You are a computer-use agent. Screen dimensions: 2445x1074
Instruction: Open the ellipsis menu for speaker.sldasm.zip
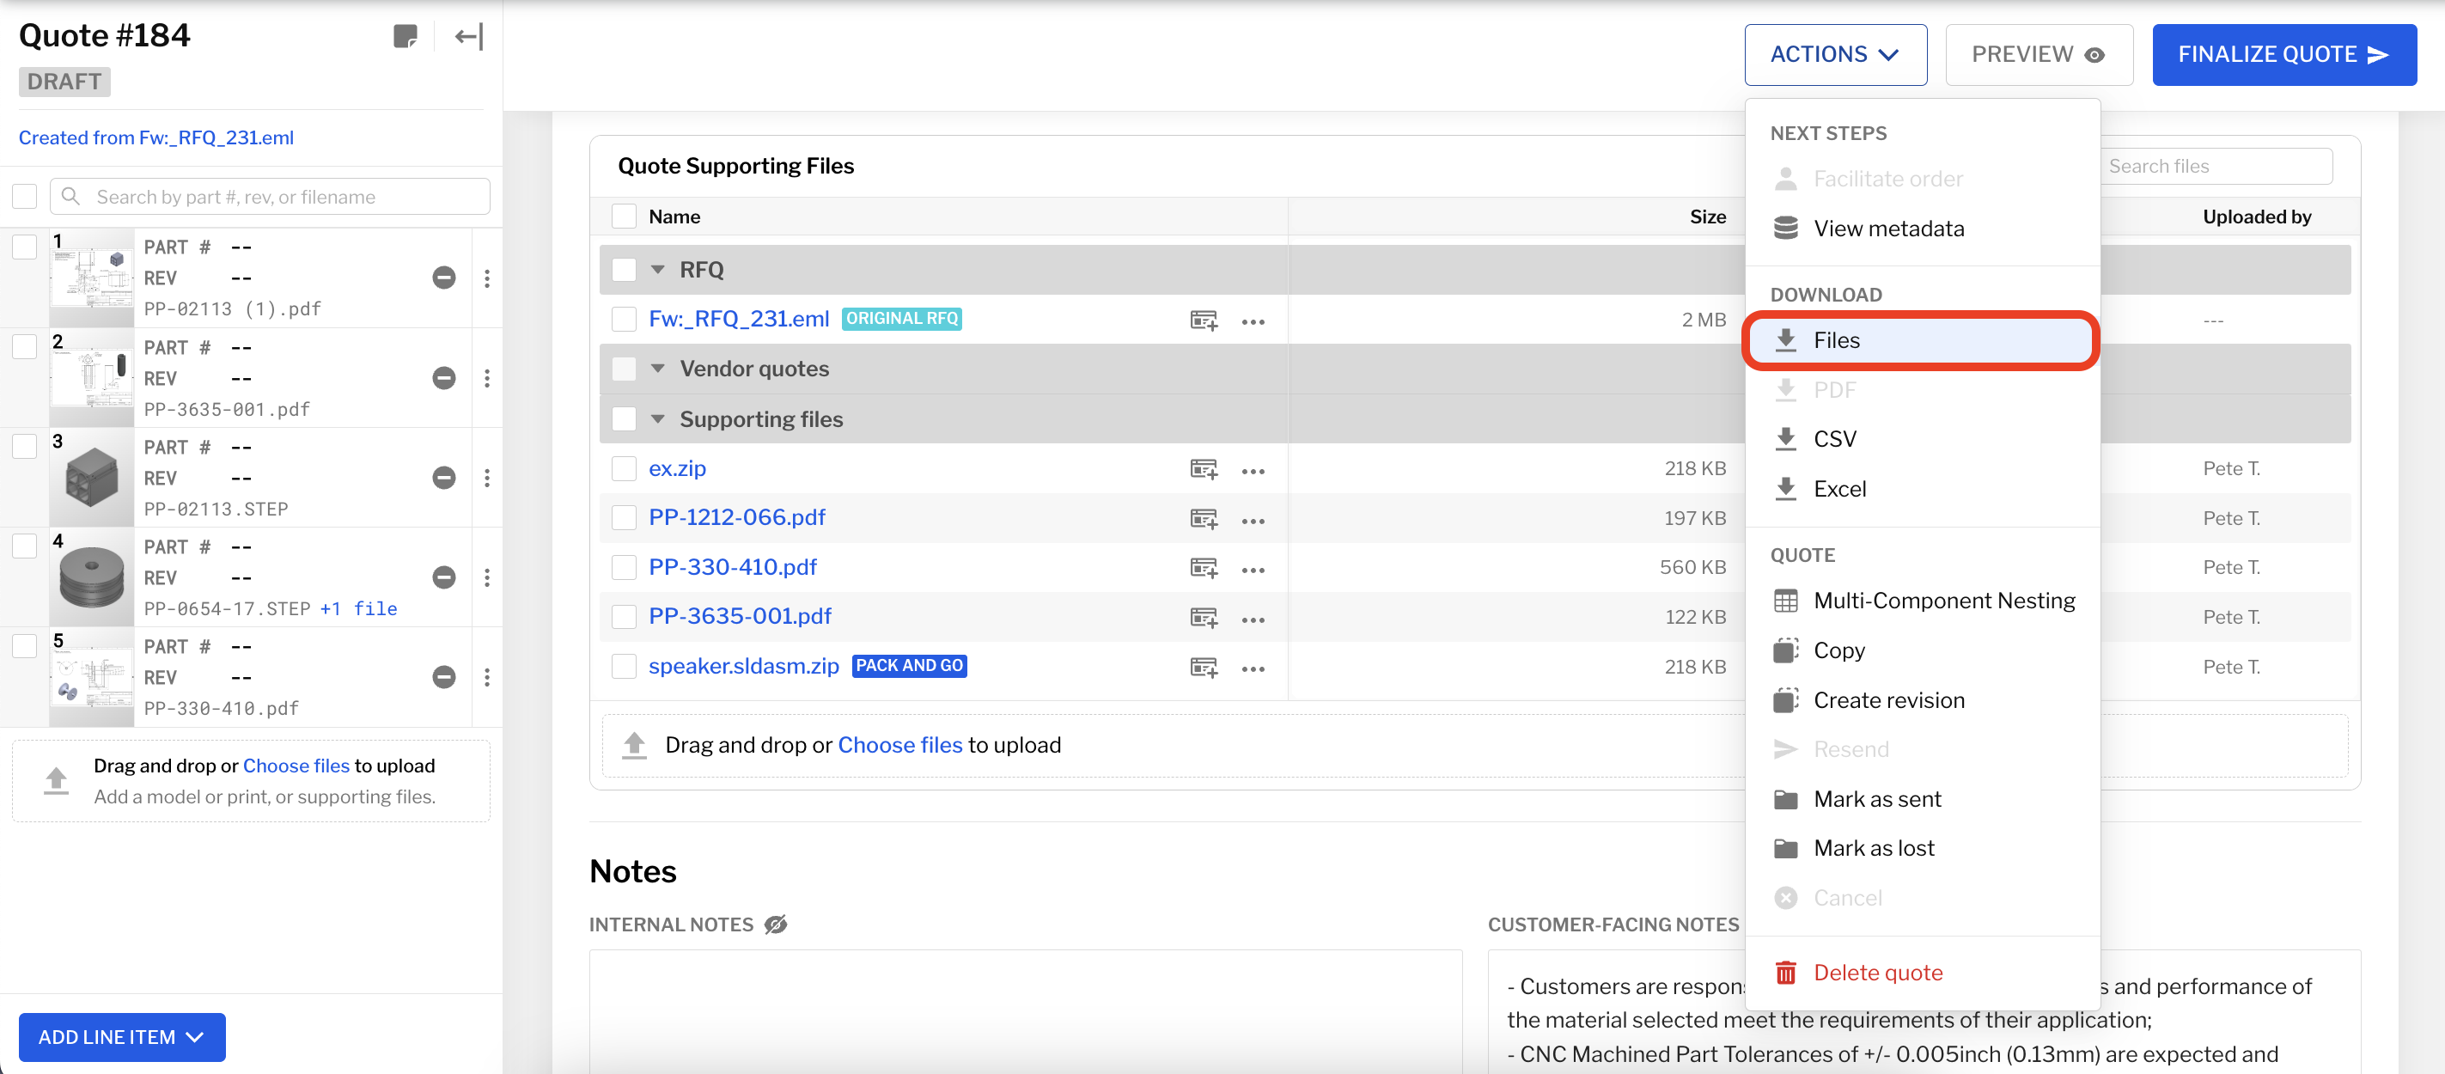[1253, 668]
